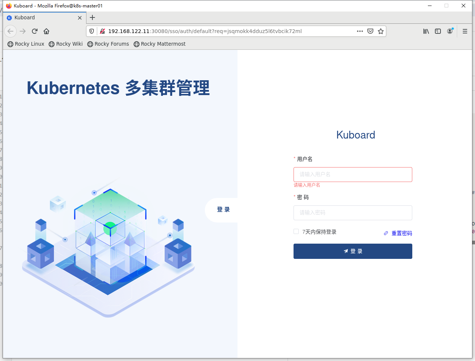Close the Kuboard tab

pyautogui.click(x=80, y=18)
